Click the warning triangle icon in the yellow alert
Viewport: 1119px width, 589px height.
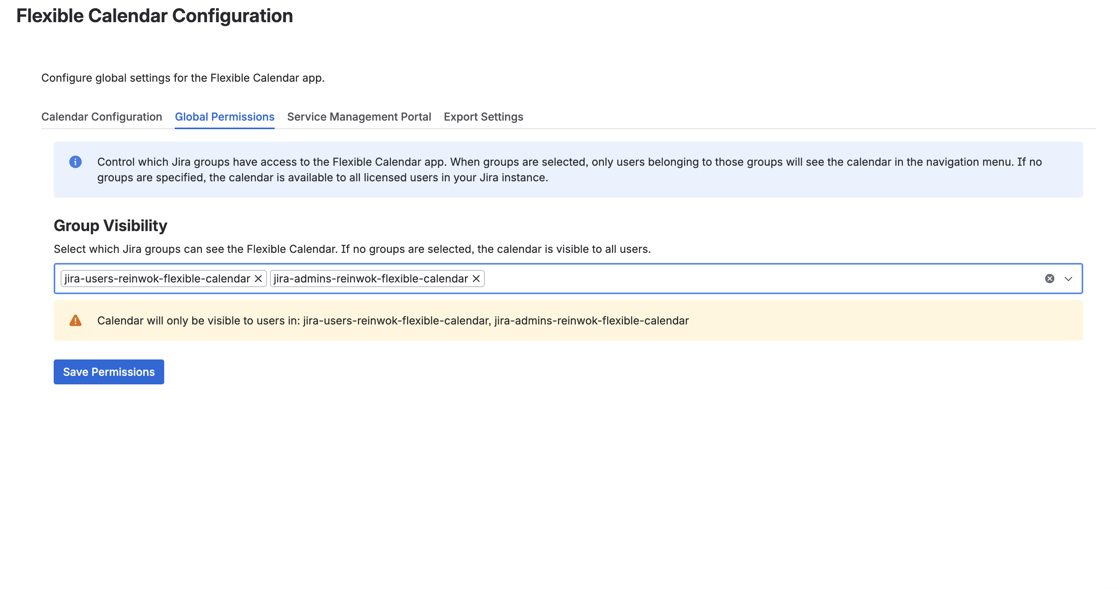[x=75, y=321]
